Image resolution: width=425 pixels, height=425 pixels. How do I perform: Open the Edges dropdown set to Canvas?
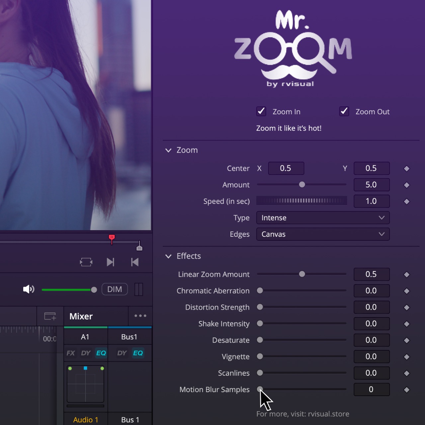click(x=323, y=234)
